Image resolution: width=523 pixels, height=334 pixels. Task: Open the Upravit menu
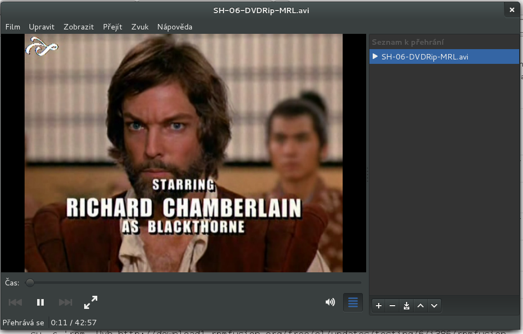coord(42,27)
